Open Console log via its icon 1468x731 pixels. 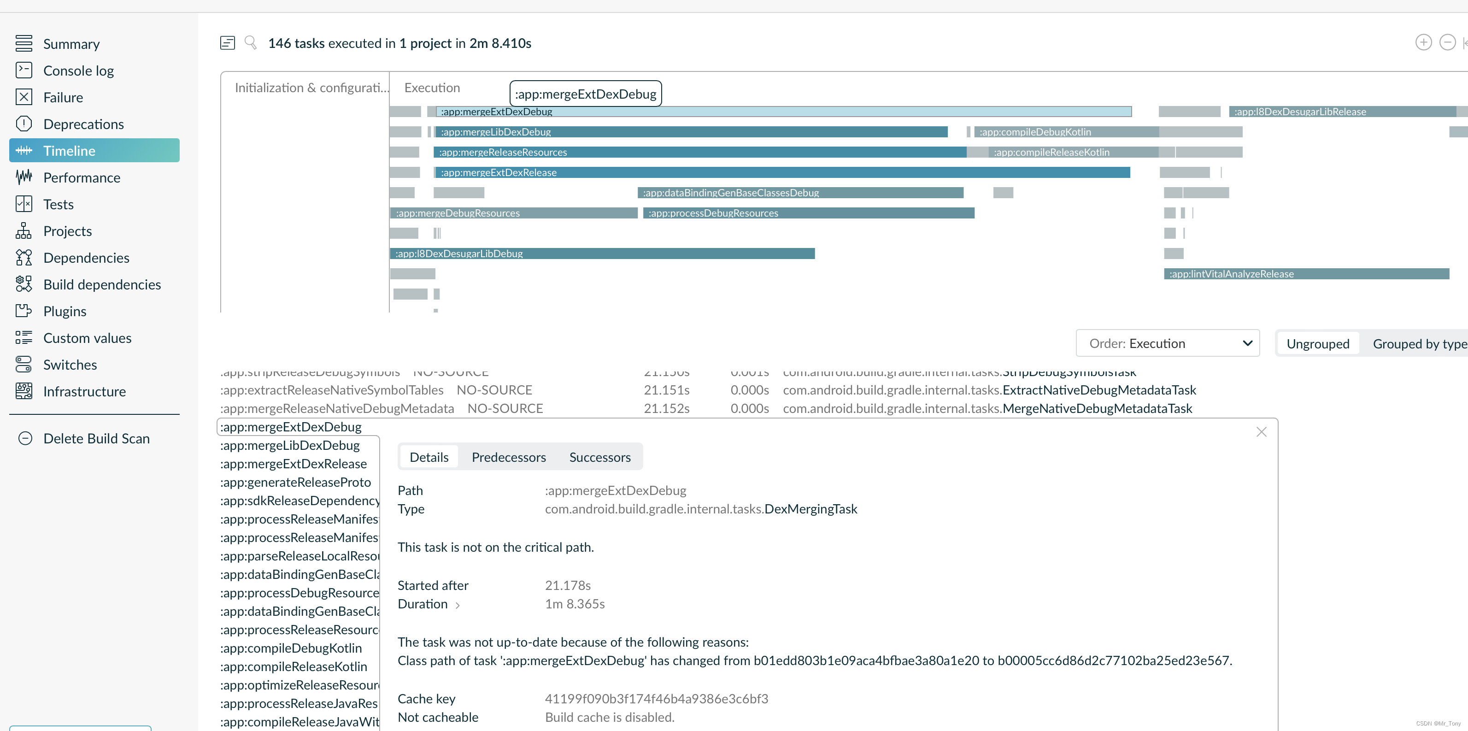23,70
